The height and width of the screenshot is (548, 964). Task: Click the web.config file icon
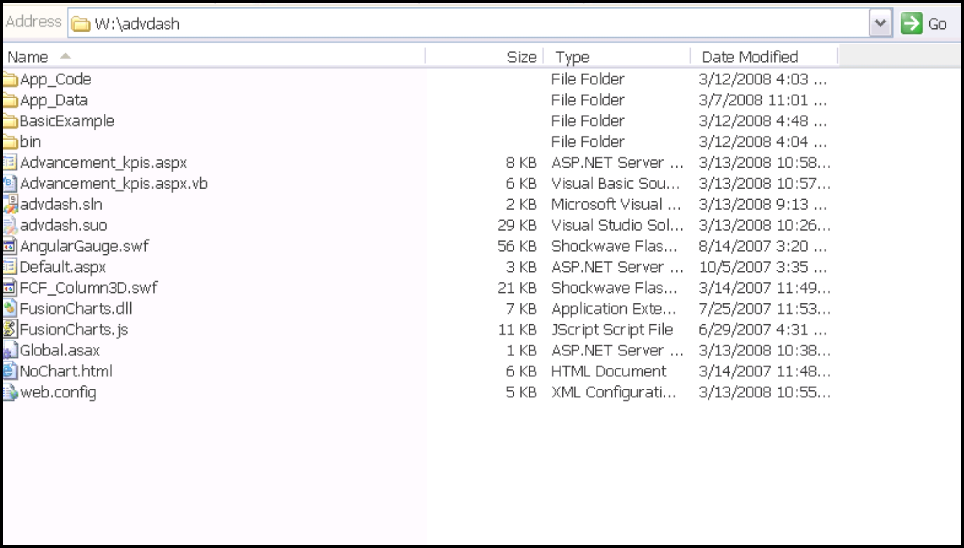tap(10, 392)
